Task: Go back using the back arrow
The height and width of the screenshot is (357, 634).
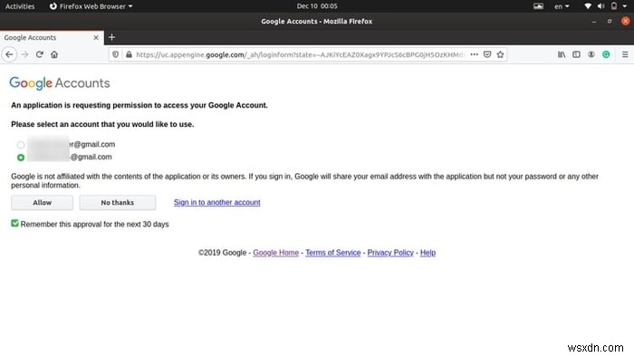Action: point(9,54)
